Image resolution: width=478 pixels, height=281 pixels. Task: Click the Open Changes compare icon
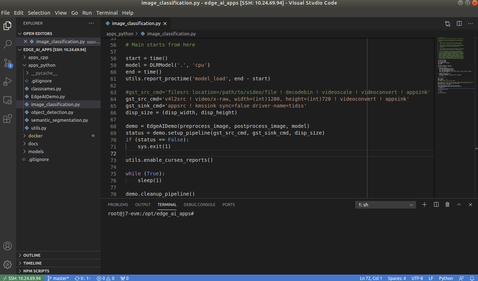click(x=448, y=24)
